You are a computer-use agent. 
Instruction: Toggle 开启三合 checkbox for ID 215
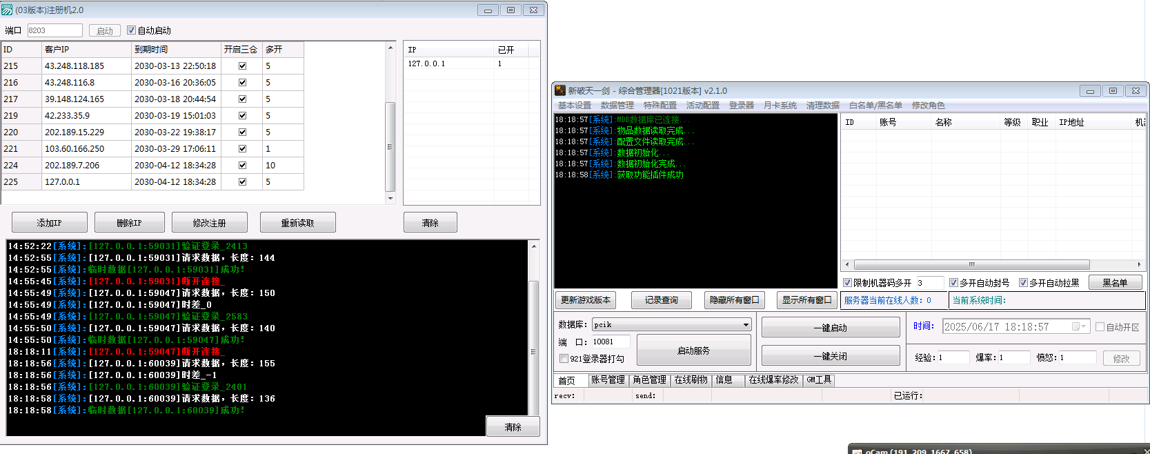[242, 66]
